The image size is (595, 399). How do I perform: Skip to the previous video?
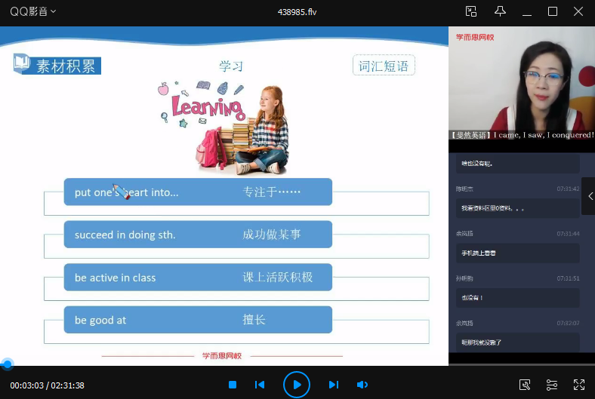[260, 385]
